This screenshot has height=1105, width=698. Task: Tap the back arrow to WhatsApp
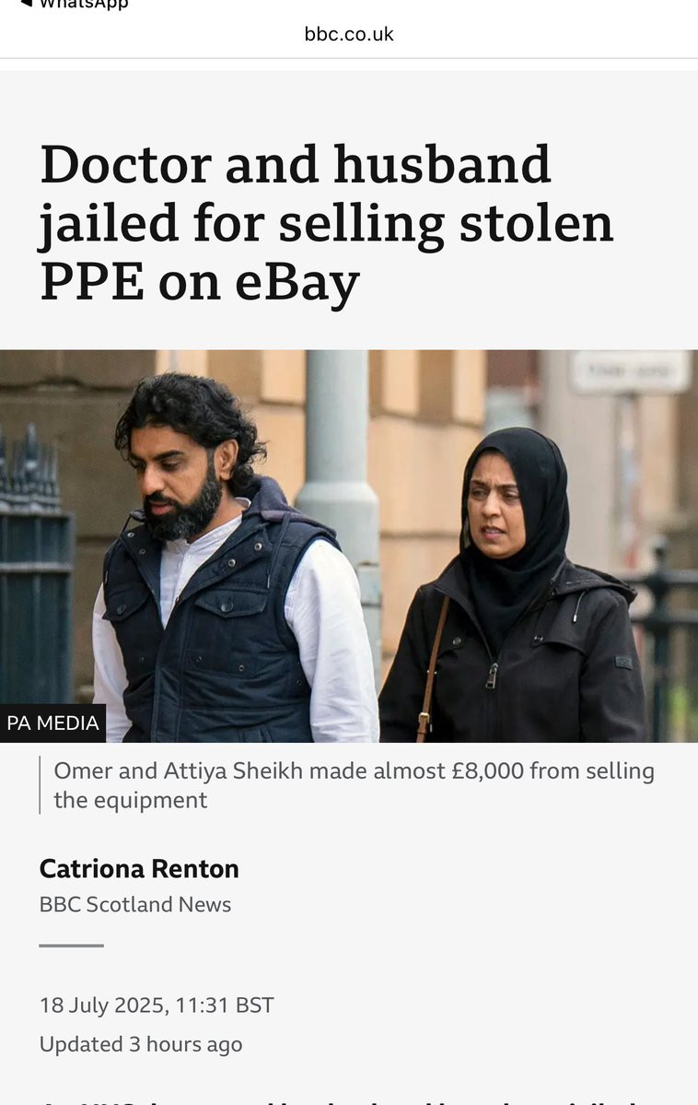(26, 3)
